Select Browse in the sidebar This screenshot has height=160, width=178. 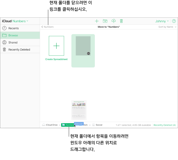click(x=20, y=35)
